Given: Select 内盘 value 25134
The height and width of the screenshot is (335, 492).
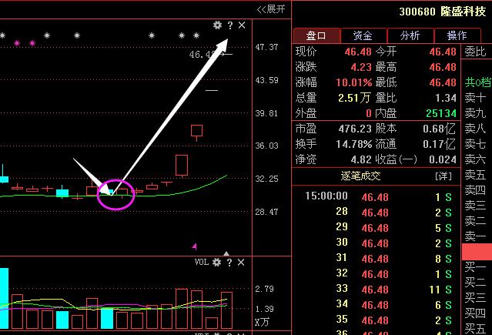Looking at the screenshot, I should (x=441, y=113).
